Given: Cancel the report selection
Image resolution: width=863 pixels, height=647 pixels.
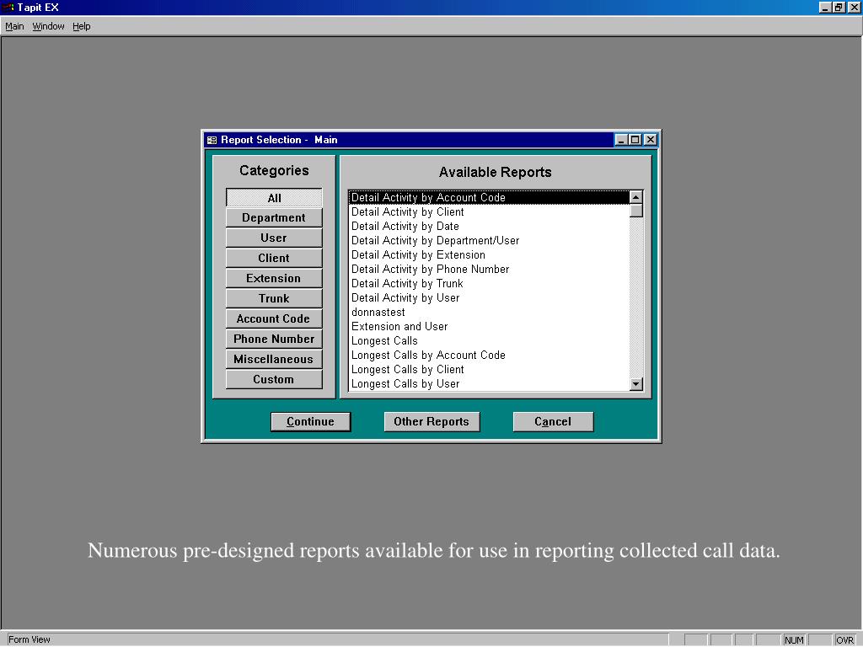Looking at the screenshot, I should [553, 422].
